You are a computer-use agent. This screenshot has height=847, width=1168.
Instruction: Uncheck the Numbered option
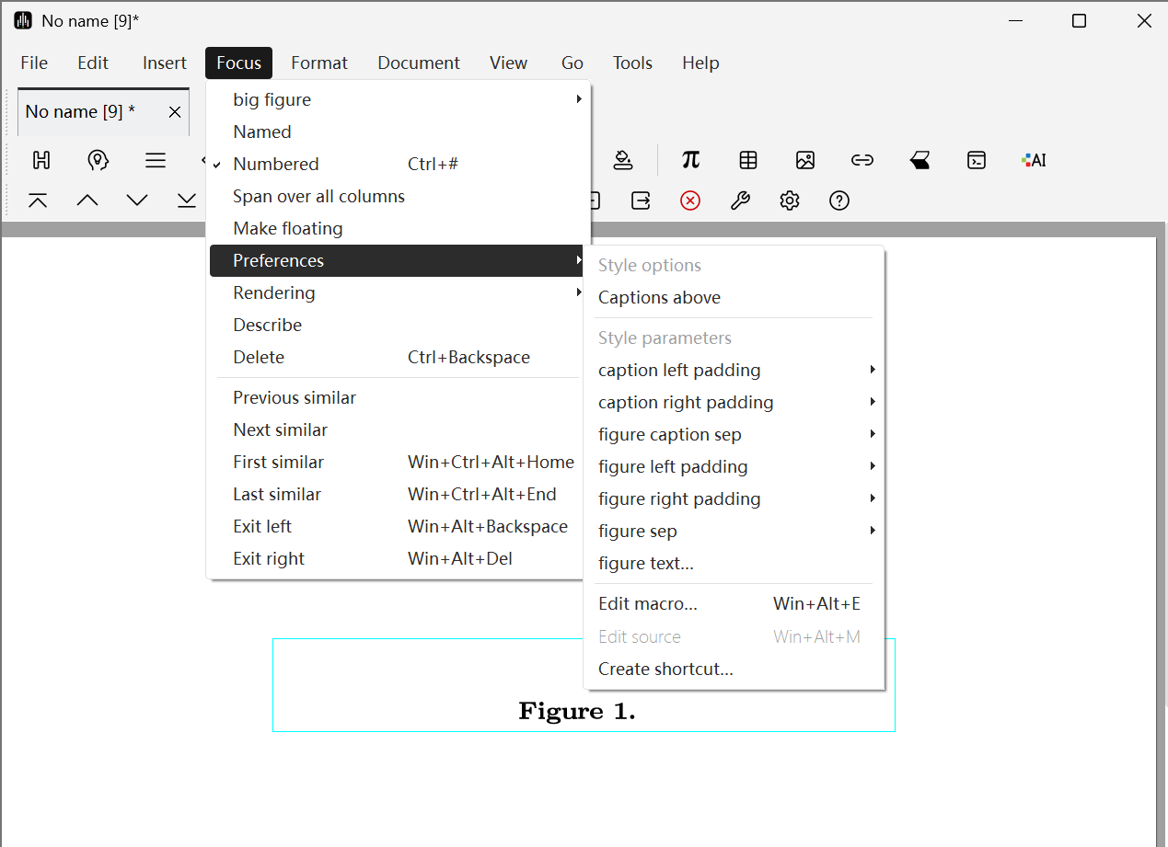pos(276,165)
